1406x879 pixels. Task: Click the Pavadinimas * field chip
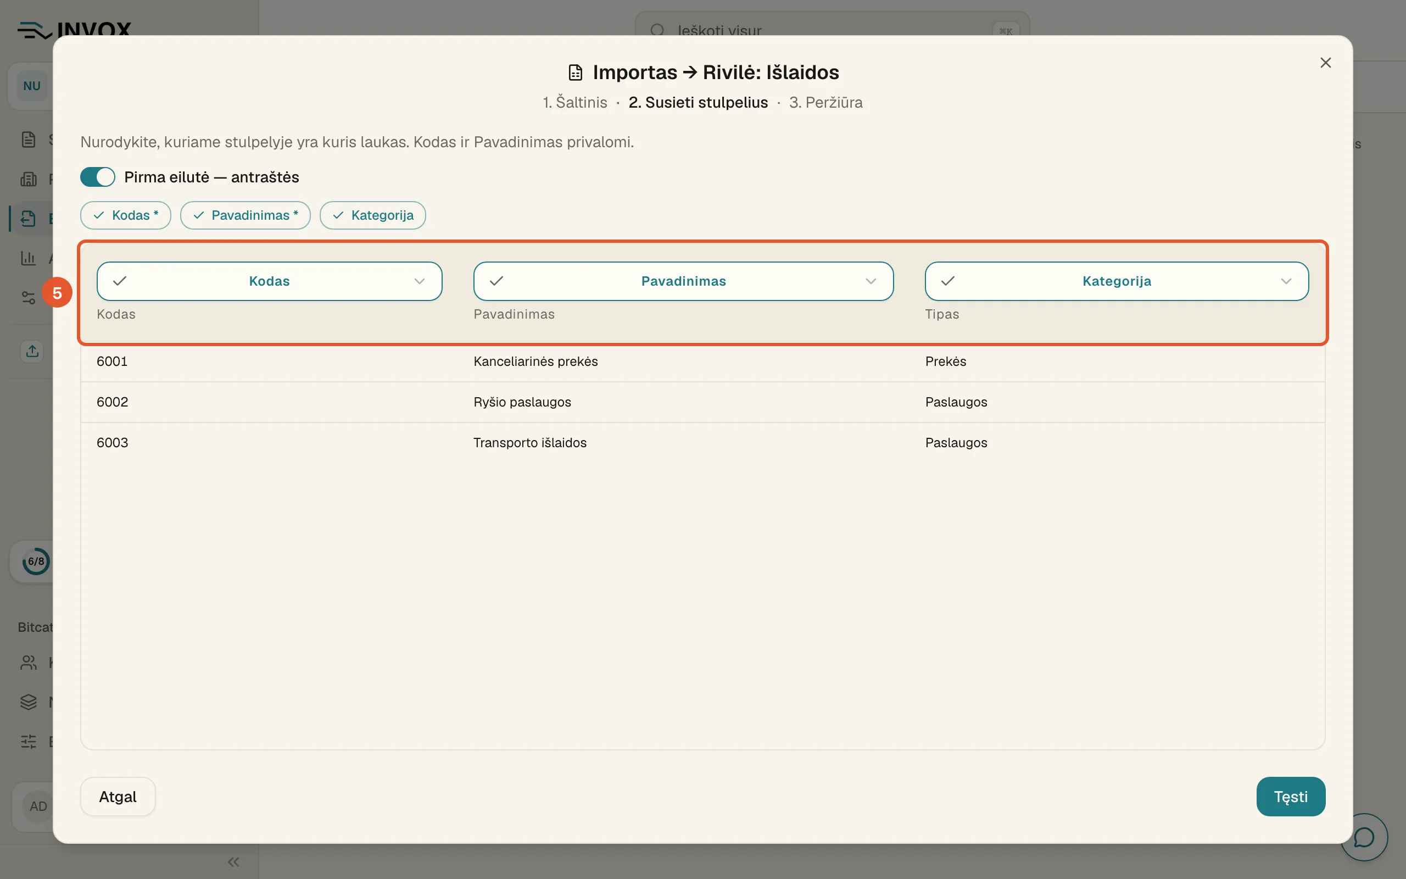[245, 215]
